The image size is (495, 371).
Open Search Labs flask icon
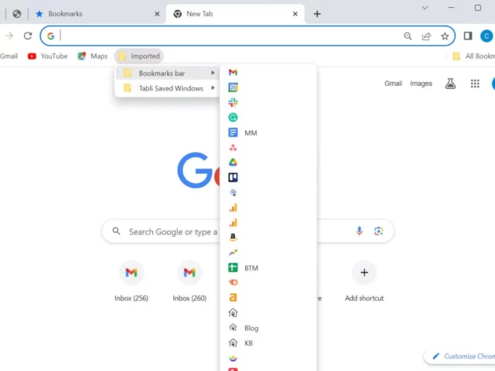450,83
